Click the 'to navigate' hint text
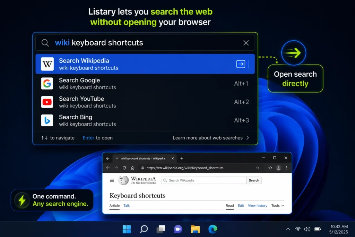 [62, 138]
